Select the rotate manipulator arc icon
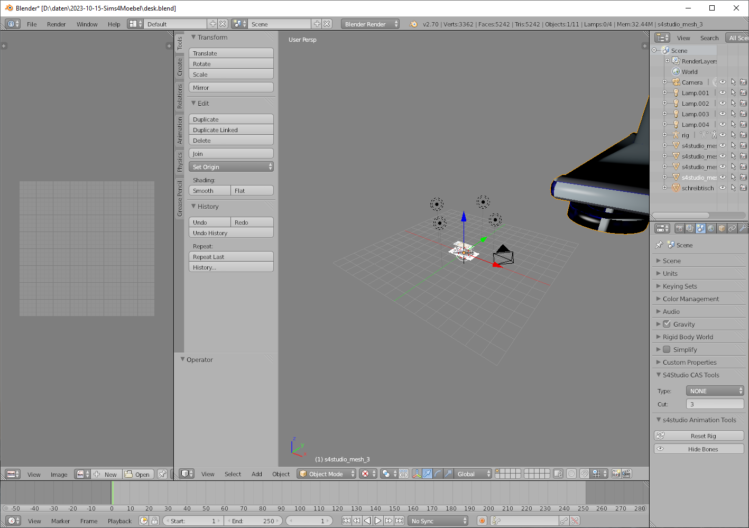 point(438,474)
